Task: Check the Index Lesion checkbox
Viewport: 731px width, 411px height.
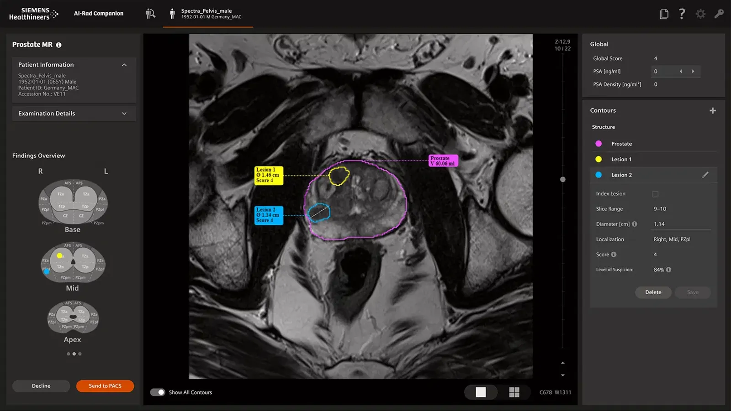Action: pyautogui.click(x=655, y=194)
